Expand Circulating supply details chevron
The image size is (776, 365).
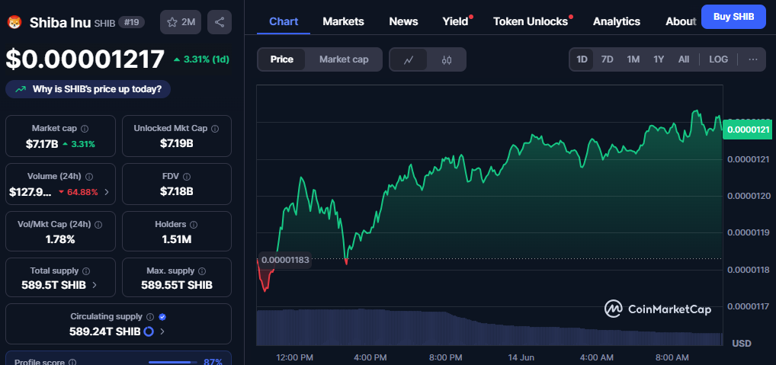162,331
